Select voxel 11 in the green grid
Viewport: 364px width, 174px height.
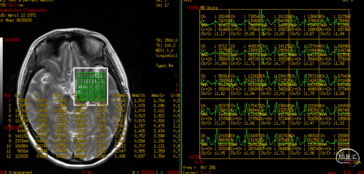[80, 87]
